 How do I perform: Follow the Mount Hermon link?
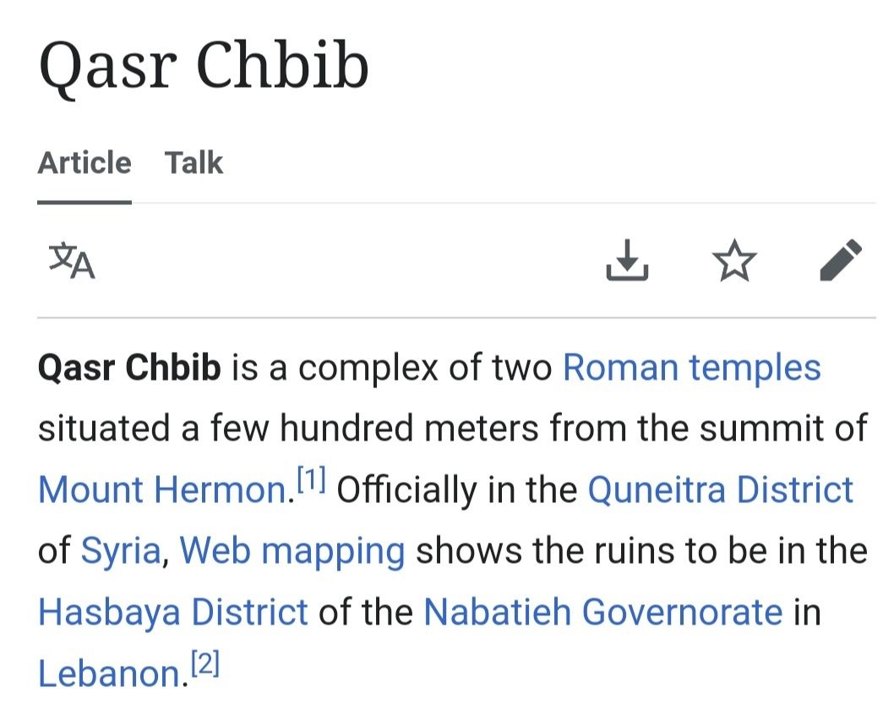[162, 490]
